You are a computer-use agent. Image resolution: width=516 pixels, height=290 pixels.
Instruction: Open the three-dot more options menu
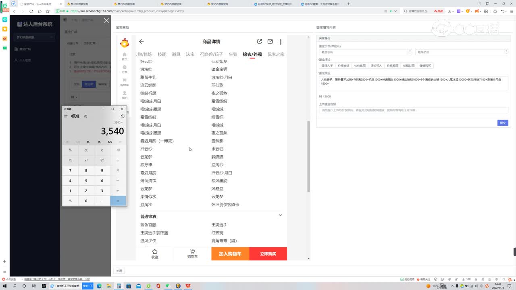(x=281, y=41)
